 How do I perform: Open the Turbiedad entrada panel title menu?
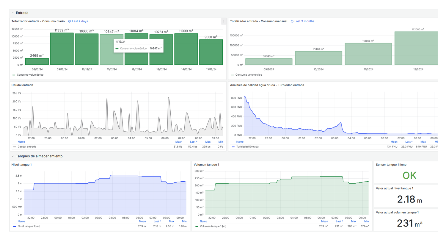tap(267, 85)
